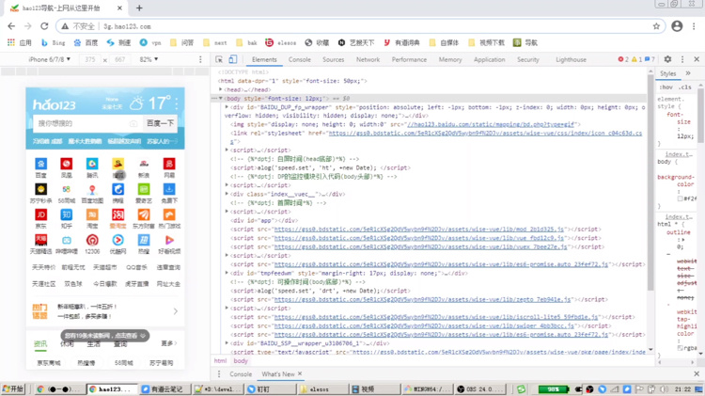Expand the BAIDU_DUP_fp_wrapper div node
The height and width of the screenshot is (396, 705).
click(x=227, y=107)
